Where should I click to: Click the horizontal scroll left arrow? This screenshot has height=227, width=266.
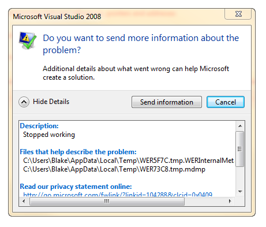[24, 202]
